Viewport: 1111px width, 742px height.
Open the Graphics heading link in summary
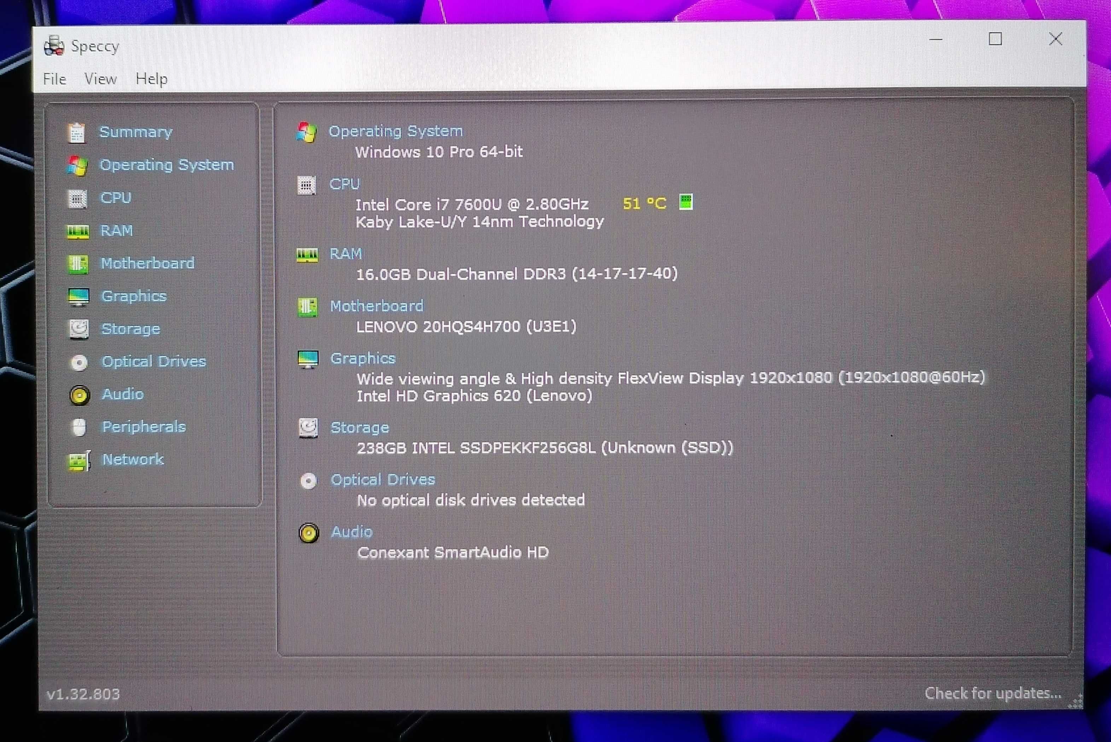363,359
